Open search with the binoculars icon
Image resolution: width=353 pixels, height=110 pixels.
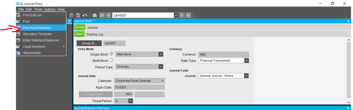coord(95,15)
